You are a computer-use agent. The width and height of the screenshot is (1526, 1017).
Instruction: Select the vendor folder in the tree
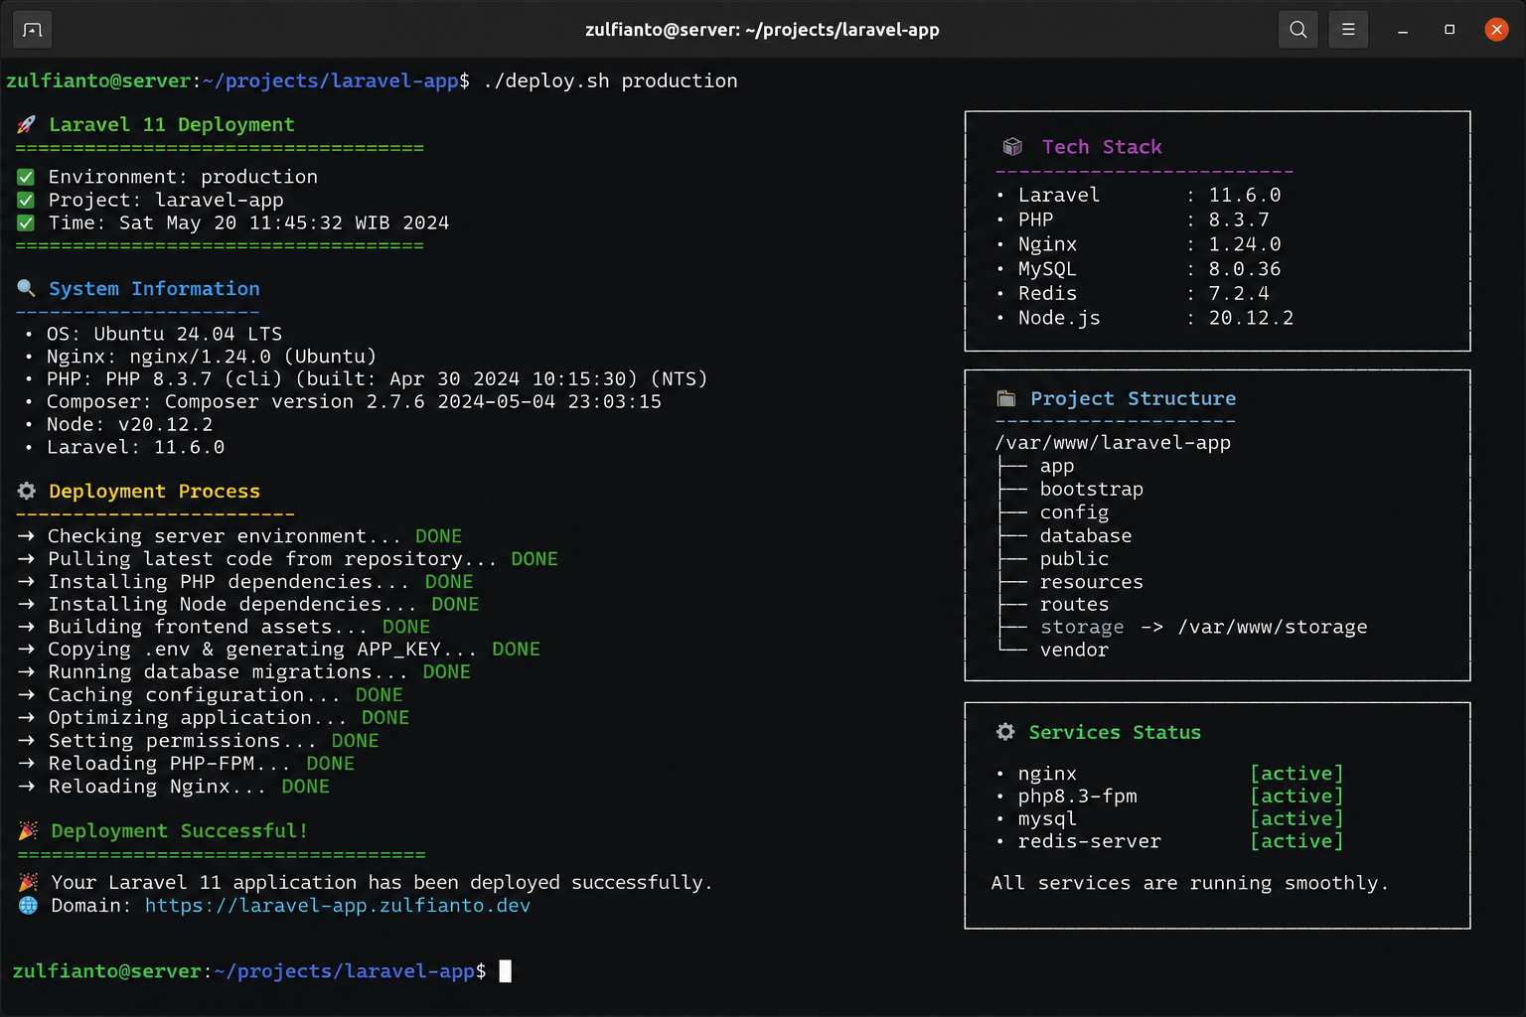click(x=1074, y=650)
